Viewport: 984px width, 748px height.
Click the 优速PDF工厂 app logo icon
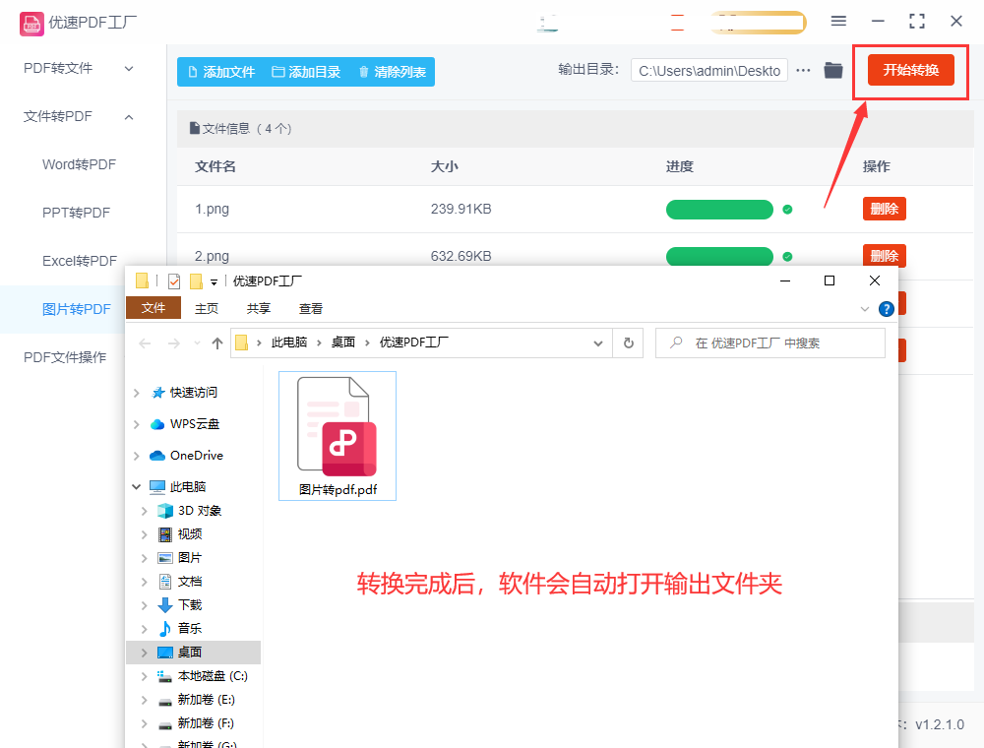point(31,24)
